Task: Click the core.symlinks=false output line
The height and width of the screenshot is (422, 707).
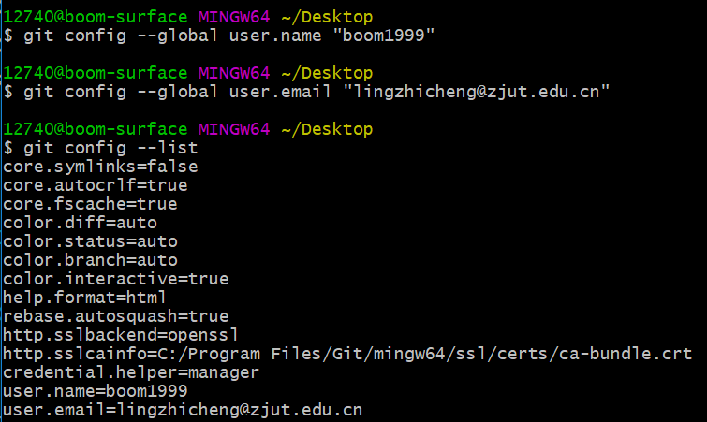Action: tap(100, 167)
